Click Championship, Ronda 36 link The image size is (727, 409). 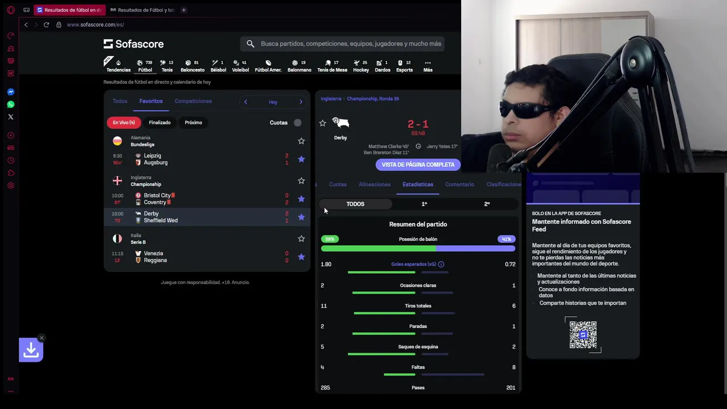click(373, 98)
